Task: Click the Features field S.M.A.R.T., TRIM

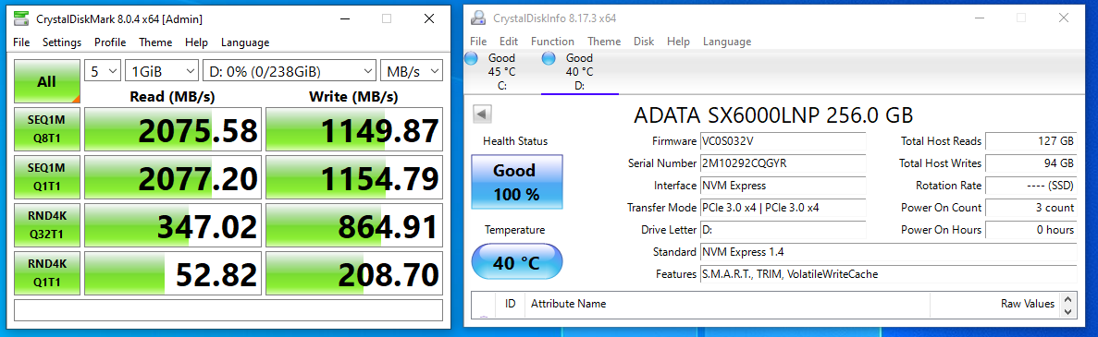Action: click(x=888, y=274)
